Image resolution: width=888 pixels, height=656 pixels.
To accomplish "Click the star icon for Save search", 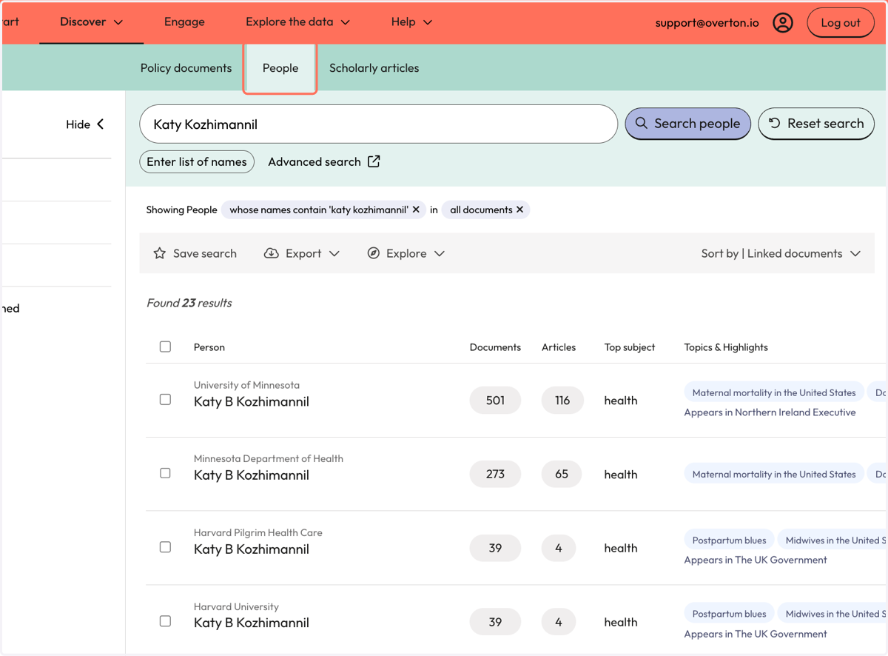I will click(159, 253).
